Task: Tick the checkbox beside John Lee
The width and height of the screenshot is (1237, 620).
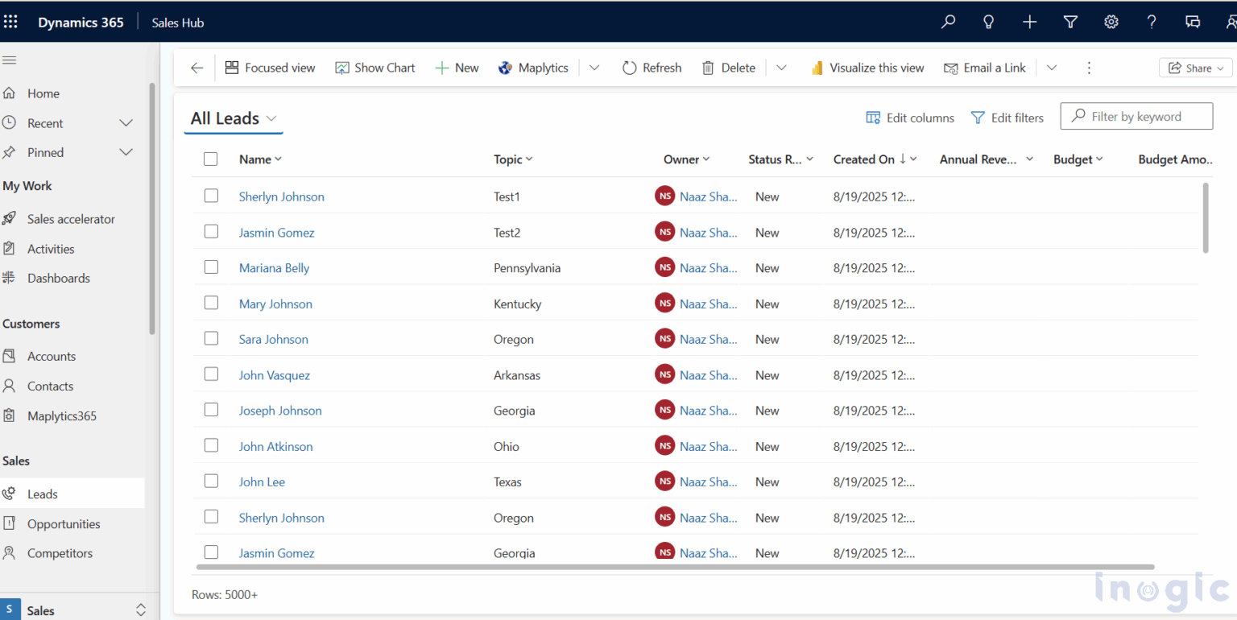Action: coord(211,481)
